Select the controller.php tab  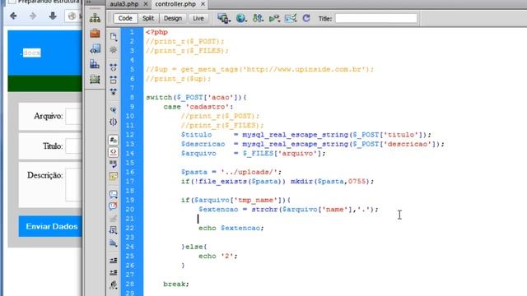pyautogui.click(x=175, y=4)
